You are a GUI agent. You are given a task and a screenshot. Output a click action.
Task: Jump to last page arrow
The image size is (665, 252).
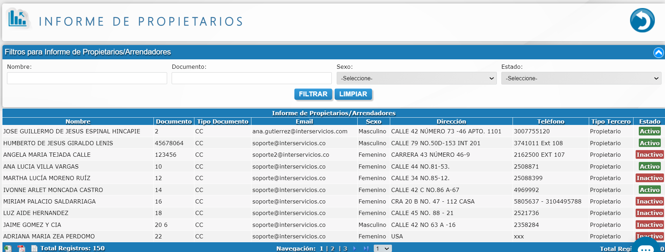click(366, 248)
